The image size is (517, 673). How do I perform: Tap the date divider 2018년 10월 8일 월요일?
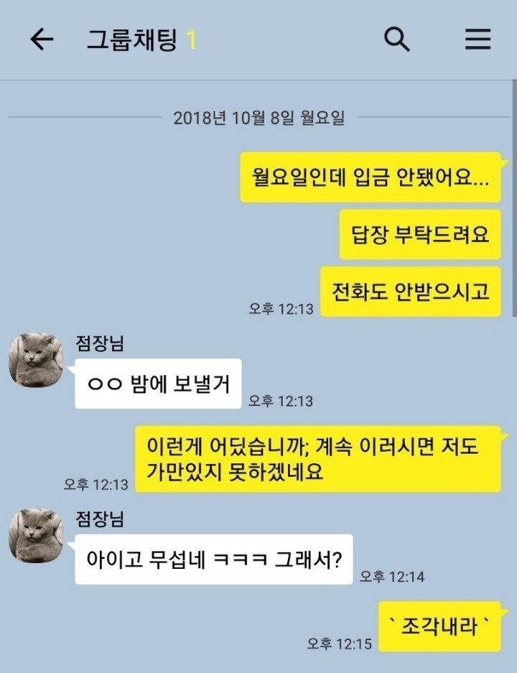pos(258,117)
